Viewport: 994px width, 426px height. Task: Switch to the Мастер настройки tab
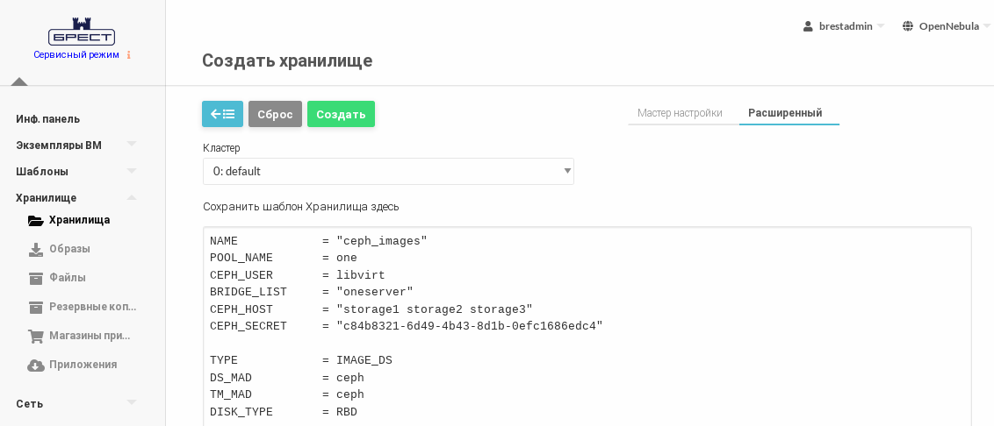(680, 113)
